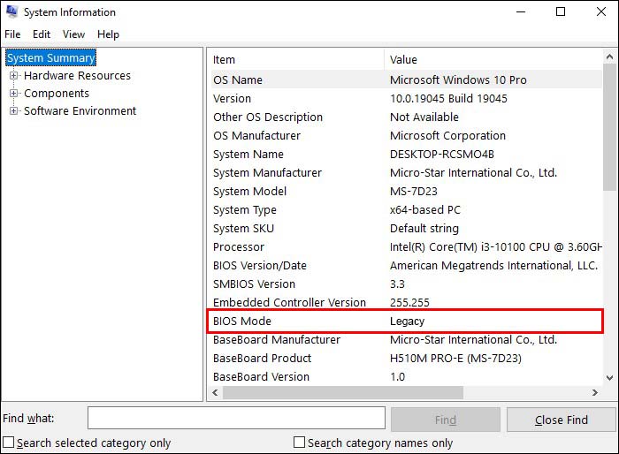The width and height of the screenshot is (619, 454).
Task: Expand the Software Environment tree node
Action: 14,111
